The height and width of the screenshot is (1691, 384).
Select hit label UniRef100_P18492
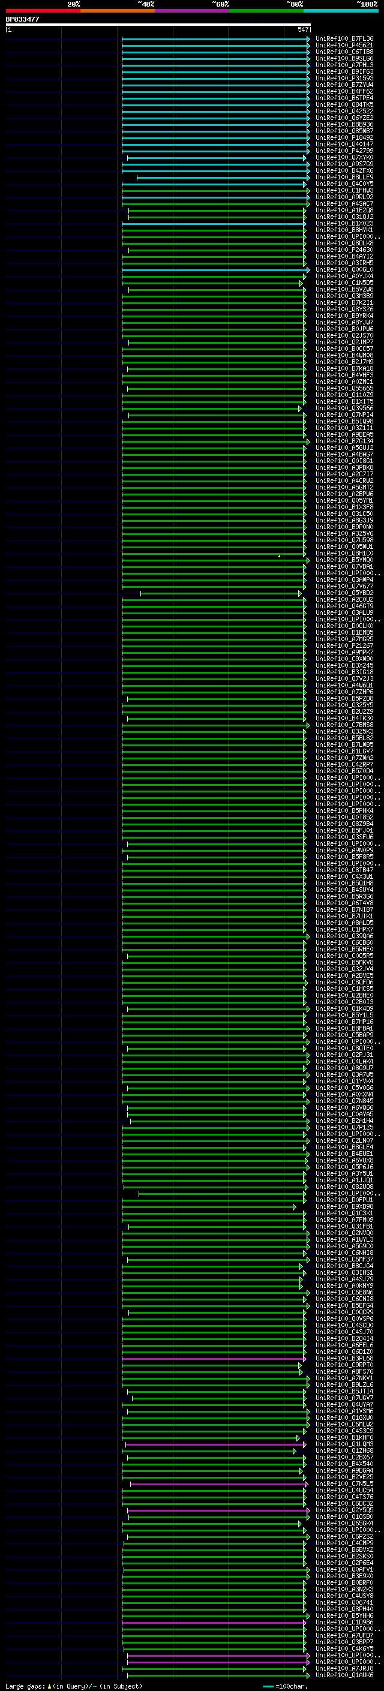pos(344,138)
